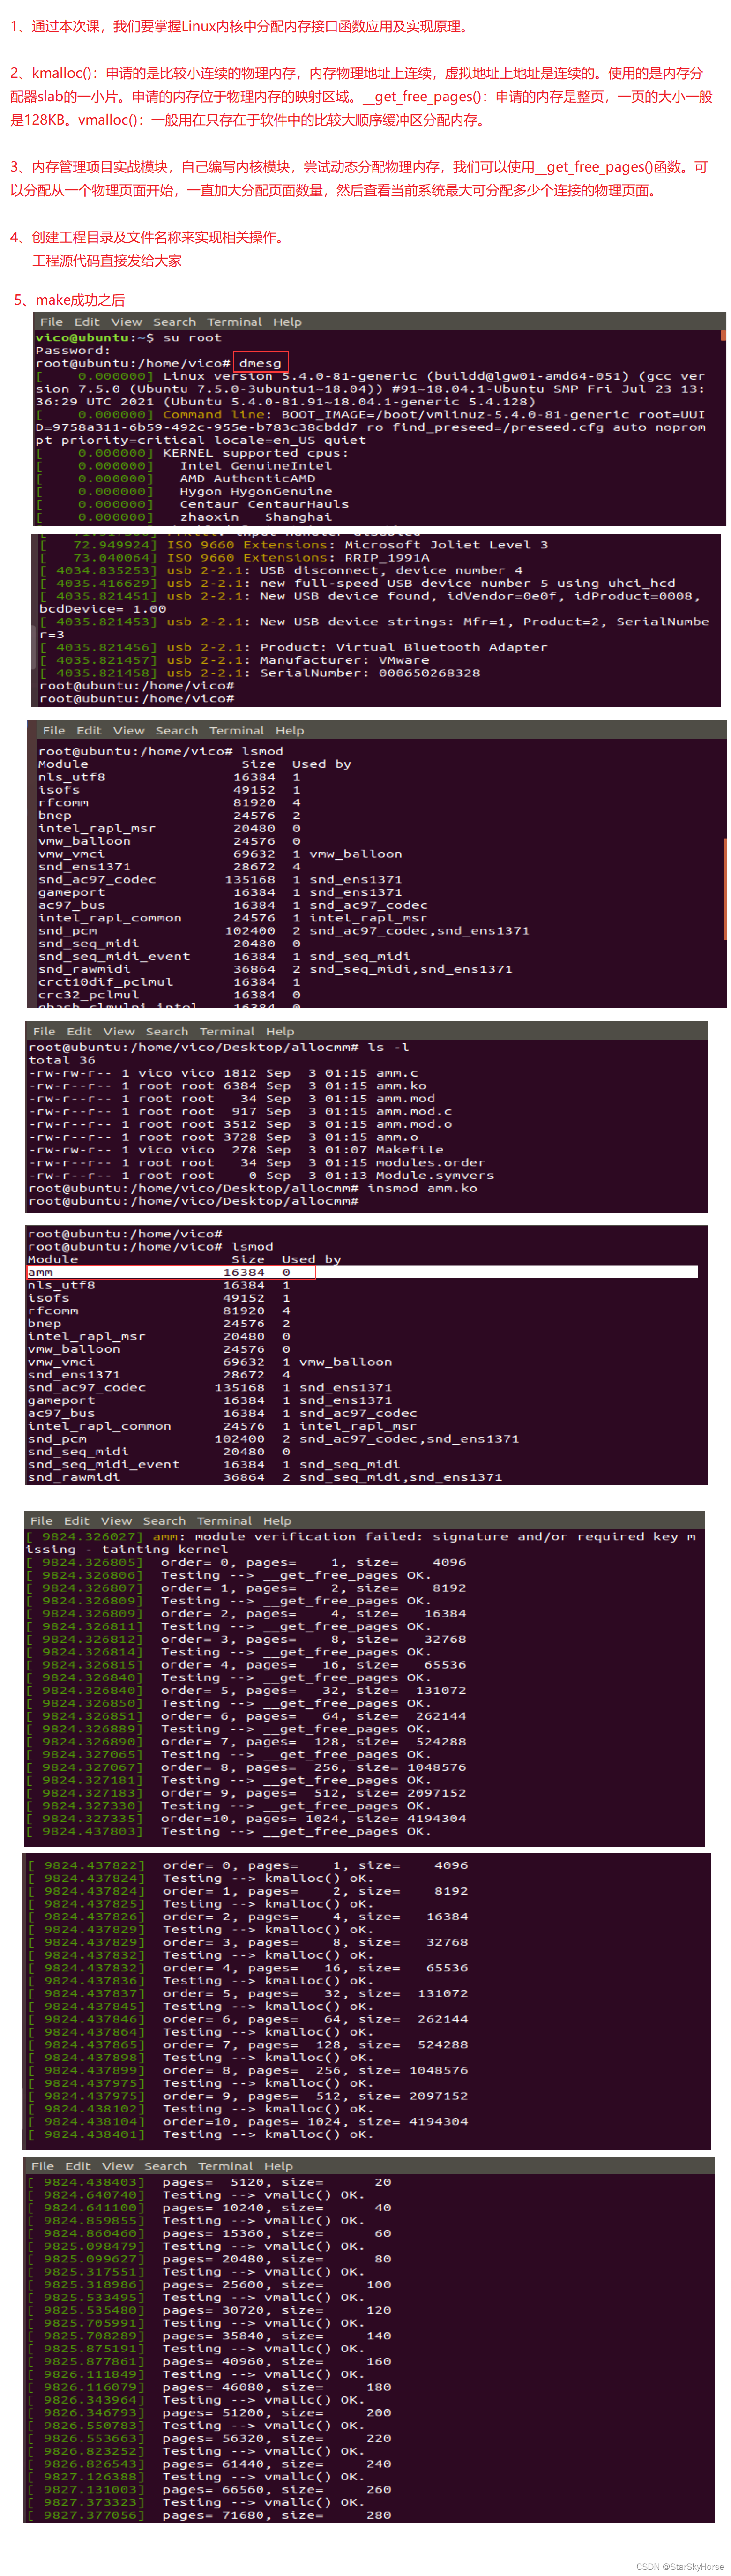Screen dimensions: 731x2576
Task: Open File menu in the ls -l terminal
Action: (44, 1031)
